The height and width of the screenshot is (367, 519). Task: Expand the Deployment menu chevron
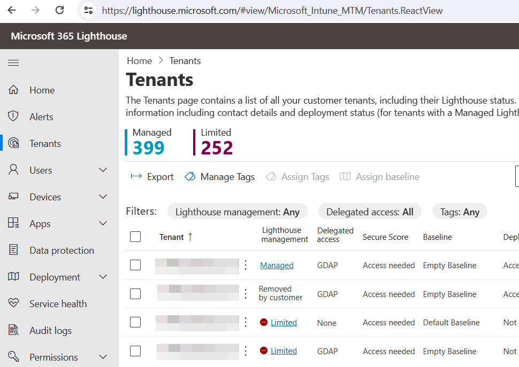pyautogui.click(x=103, y=277)
